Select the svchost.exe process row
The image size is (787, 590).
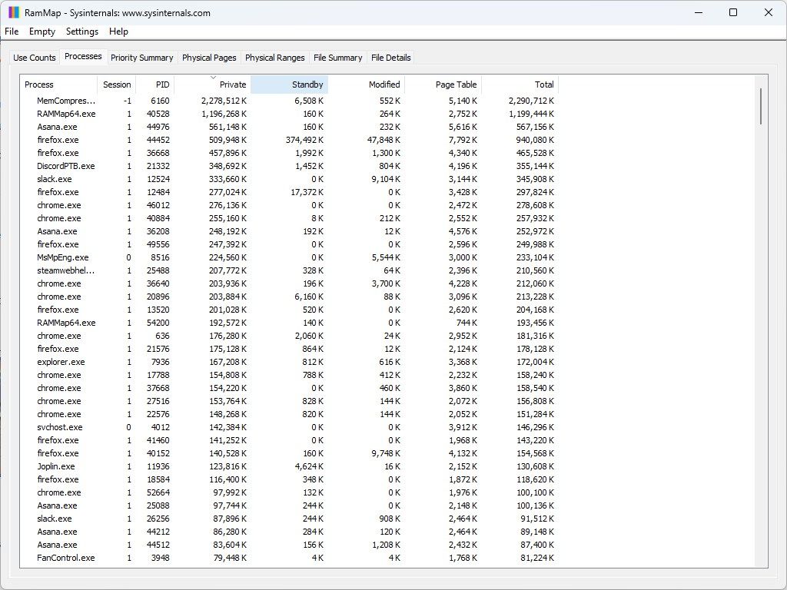(x=290, y=427)
